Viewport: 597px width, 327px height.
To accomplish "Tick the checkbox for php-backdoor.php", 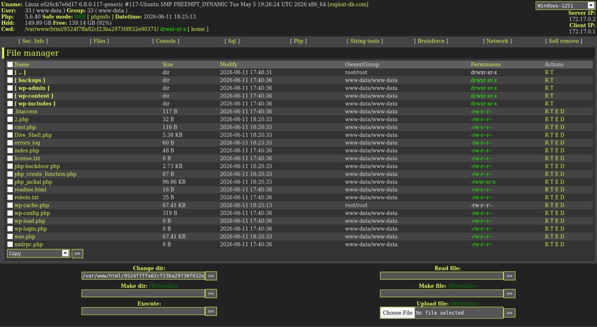I will click(x=10, y=166).
